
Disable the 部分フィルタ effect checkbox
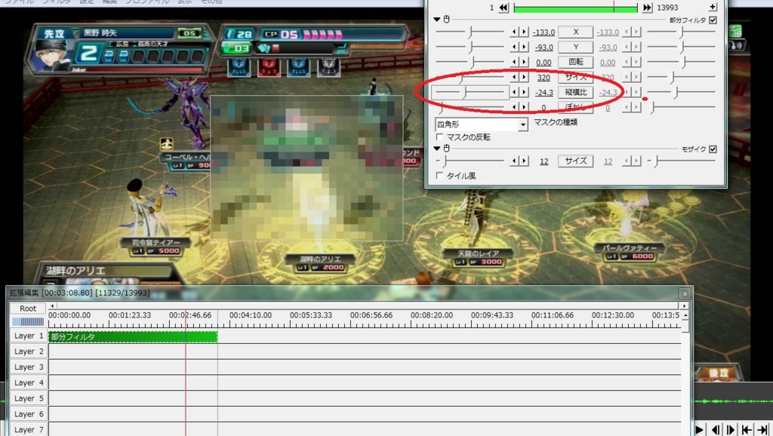pyautogui.click(x=713, y=20)
